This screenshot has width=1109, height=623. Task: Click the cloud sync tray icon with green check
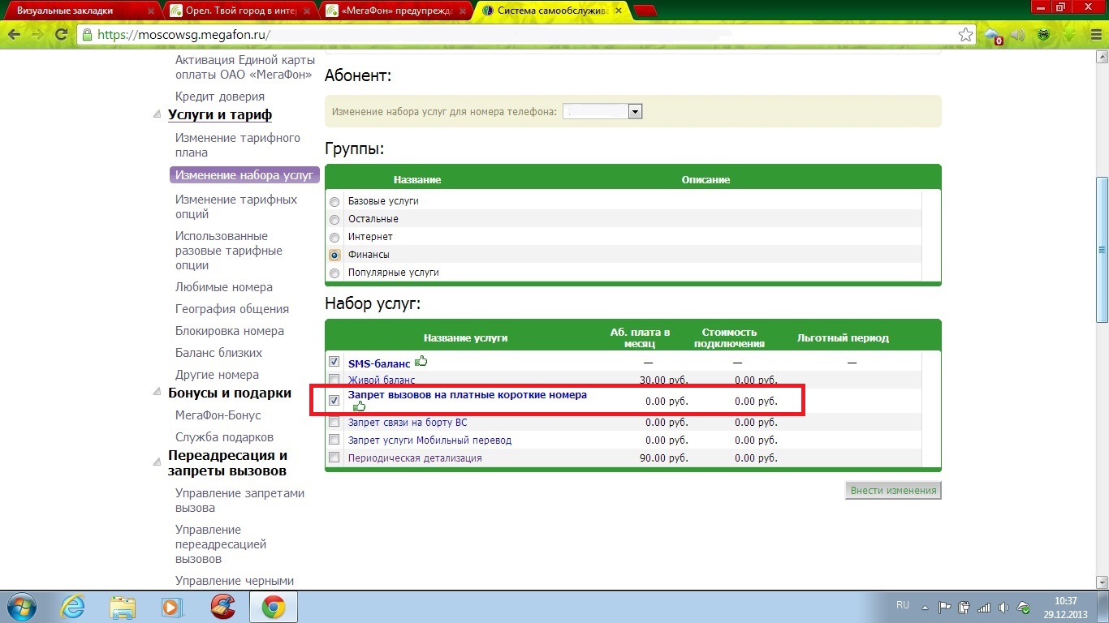(x=1024, y=607)
